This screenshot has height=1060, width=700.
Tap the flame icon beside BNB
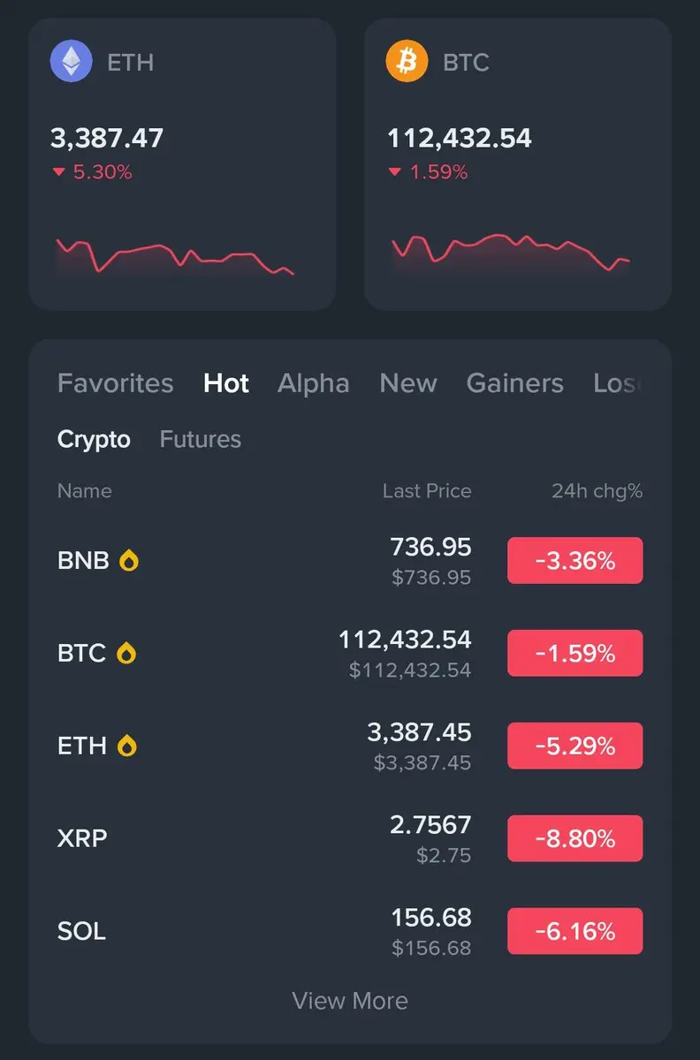(x=129, y=560)
